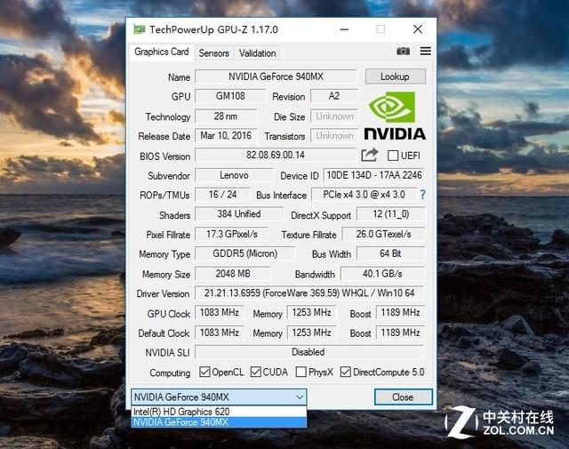Click GPU Clock row Memory 1253 MHz

[311, 312]
